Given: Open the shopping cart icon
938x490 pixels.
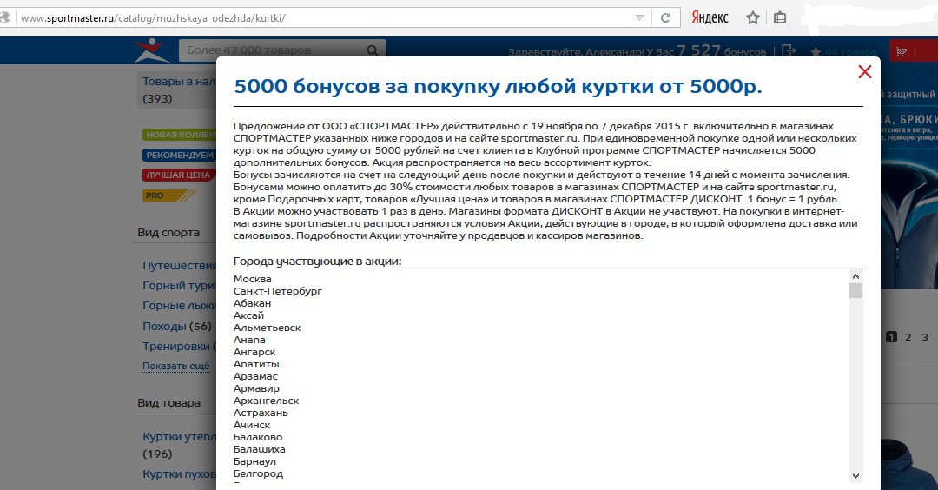Looking at the screenshot, I should [902, 51].
